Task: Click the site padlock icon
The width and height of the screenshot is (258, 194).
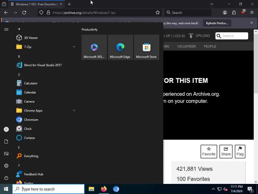Action: [x=48, y=13]
